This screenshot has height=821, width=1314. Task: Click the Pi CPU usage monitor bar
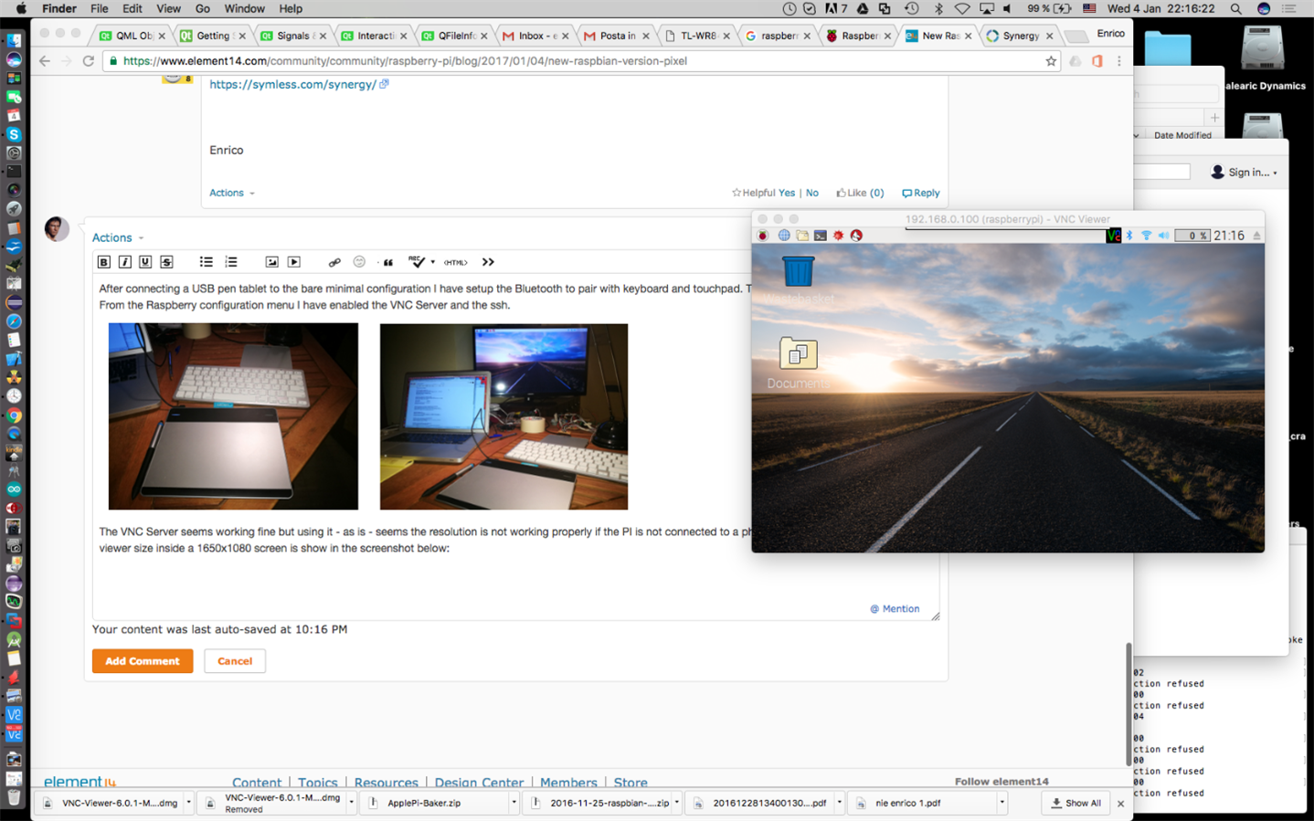[x=1192, y=236]
